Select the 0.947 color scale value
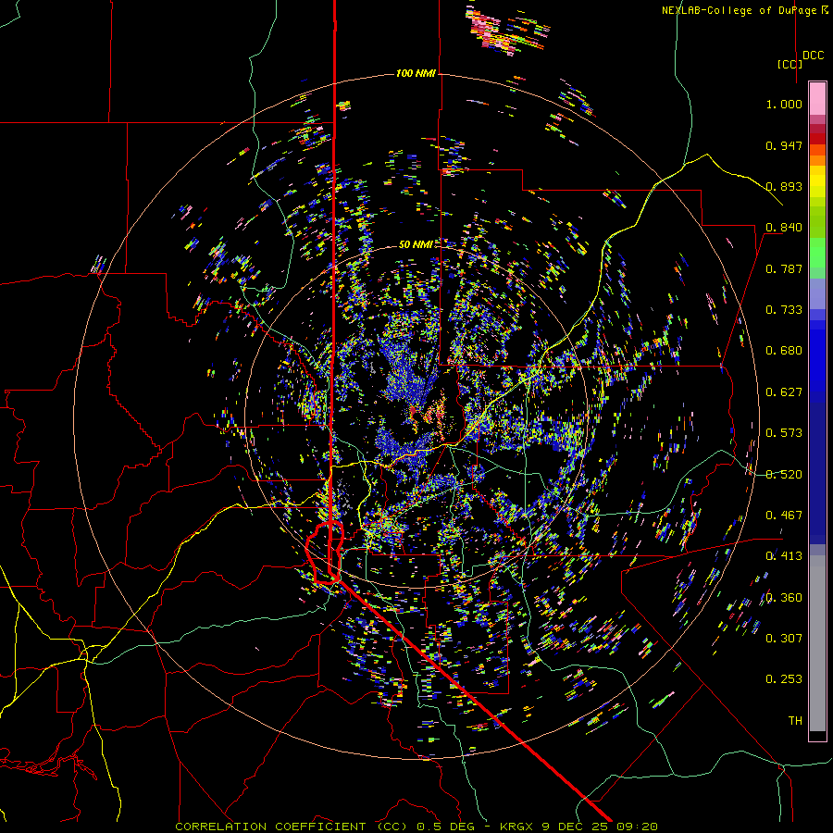Image resolution: width=833 pixels, height=833 pixels. (784, 145)
